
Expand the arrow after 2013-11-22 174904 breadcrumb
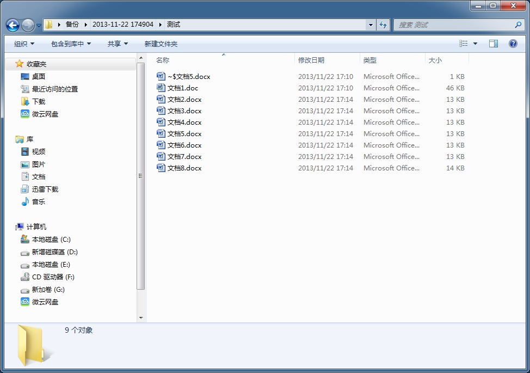point(160,25)
